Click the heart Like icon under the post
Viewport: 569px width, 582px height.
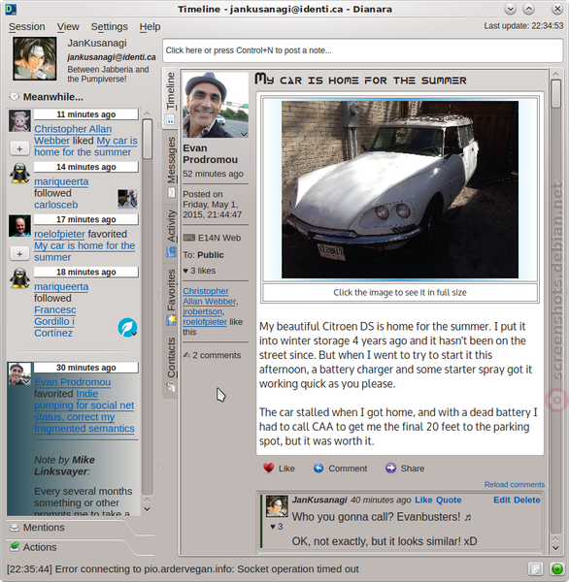tap(268, 469)
